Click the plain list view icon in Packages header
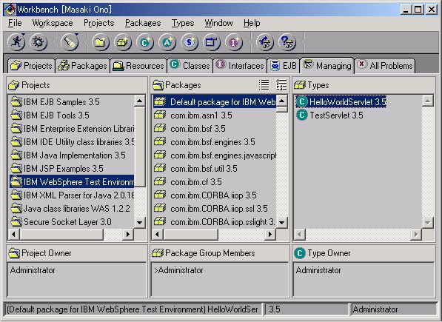The width and height of the screenshot is (442, 322). 264,85
